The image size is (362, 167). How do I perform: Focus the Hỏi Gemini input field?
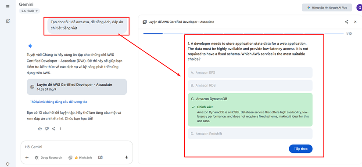[77, 147]
